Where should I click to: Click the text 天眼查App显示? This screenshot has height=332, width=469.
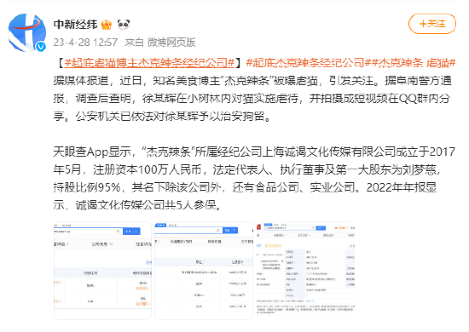pos(92,152)
